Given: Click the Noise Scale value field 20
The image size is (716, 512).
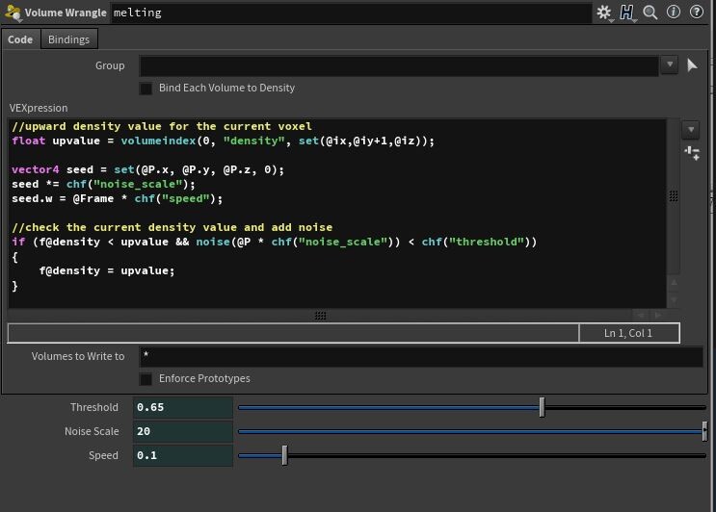Looking at the screenshot, I should [183, 431].
